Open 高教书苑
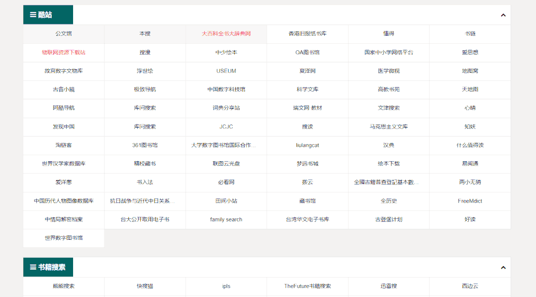 389,90
